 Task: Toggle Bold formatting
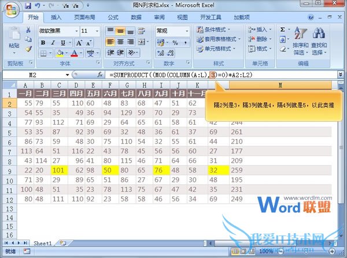43,43
